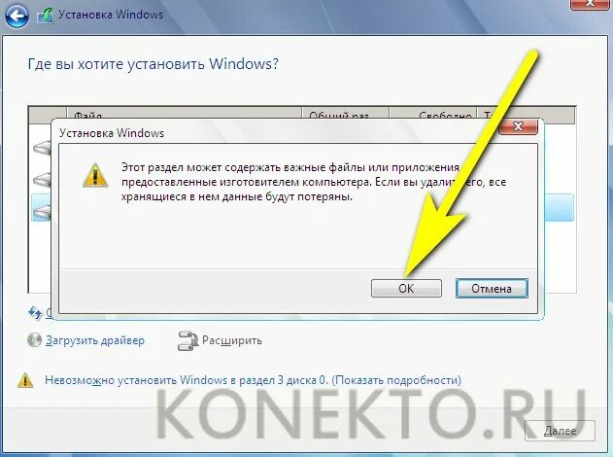Click the CD icon beside Загрузить драйвер

tap(34, 340)
